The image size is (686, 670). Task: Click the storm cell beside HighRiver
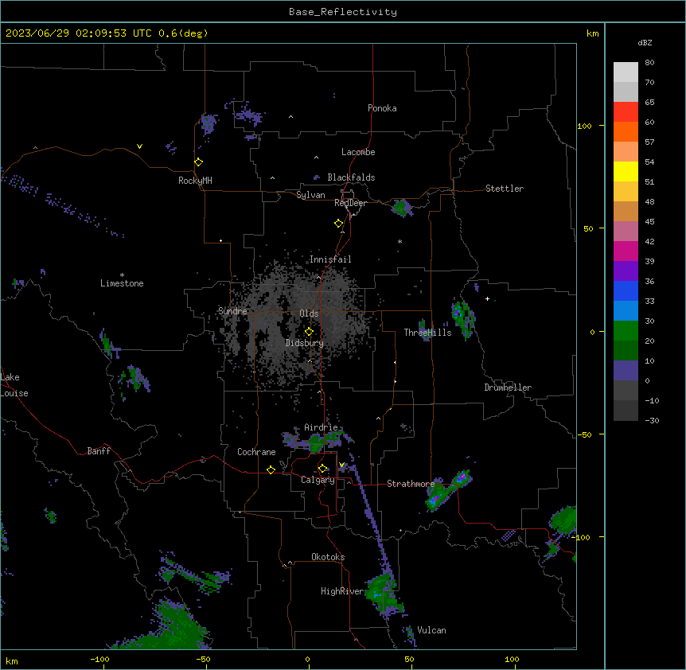[384, 594]
